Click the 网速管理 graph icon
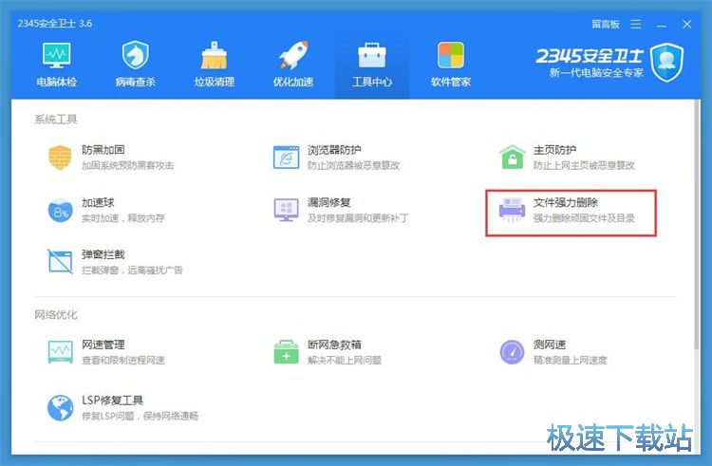This screenshot has height=466, width=712. tap(61, 352)
